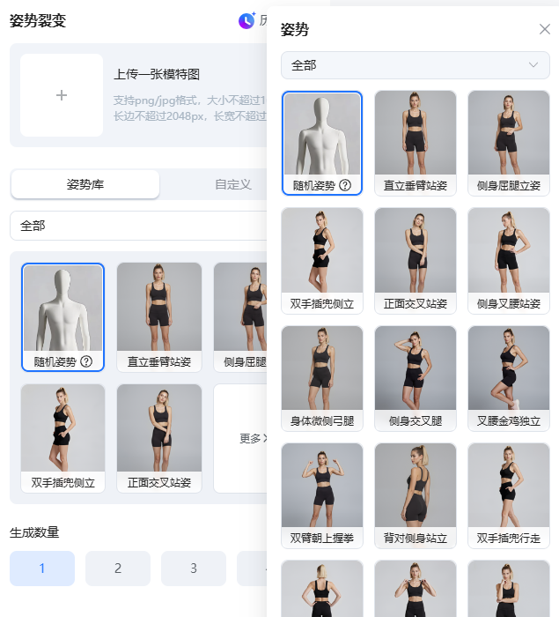
Task: Choose the 侧身交叉腿 pose
Action: (416, 378)
